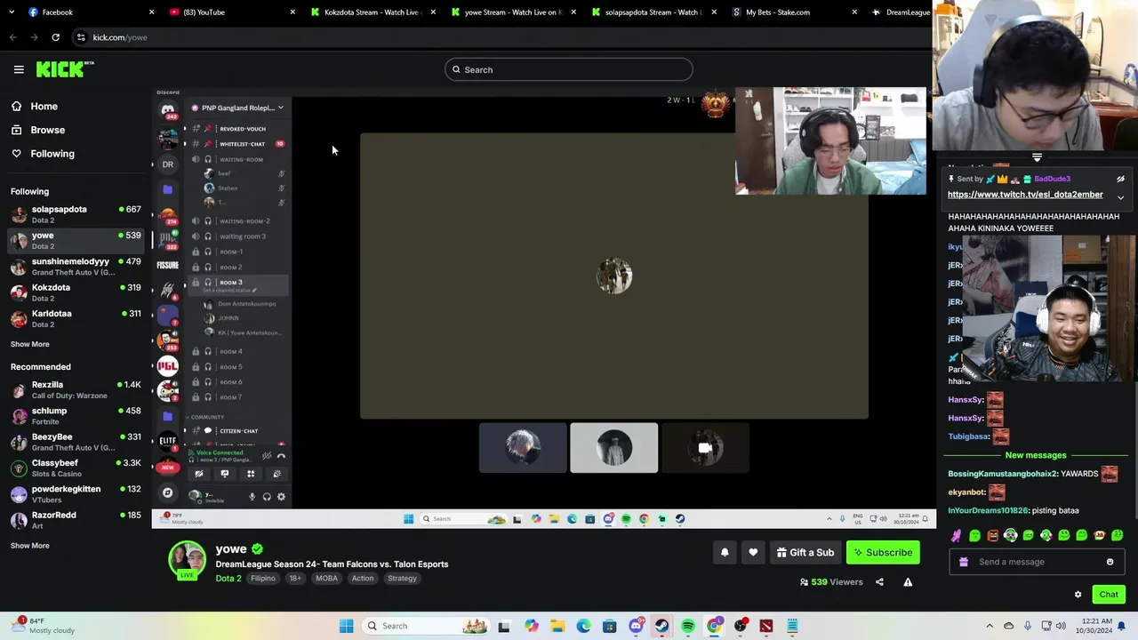The width and height of the screenshot is (1138, 640).
Task: Share the yowe stream via share icon
Action: pos(879,582)
